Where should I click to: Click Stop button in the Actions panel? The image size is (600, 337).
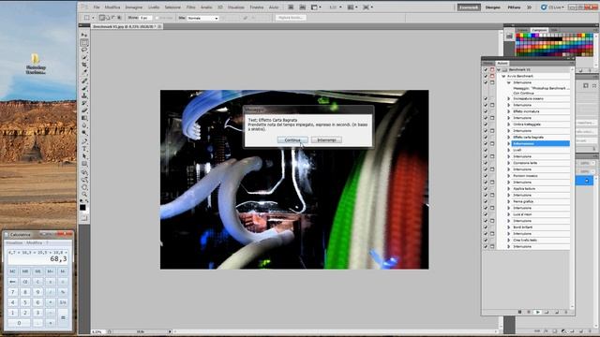[519, 312]
